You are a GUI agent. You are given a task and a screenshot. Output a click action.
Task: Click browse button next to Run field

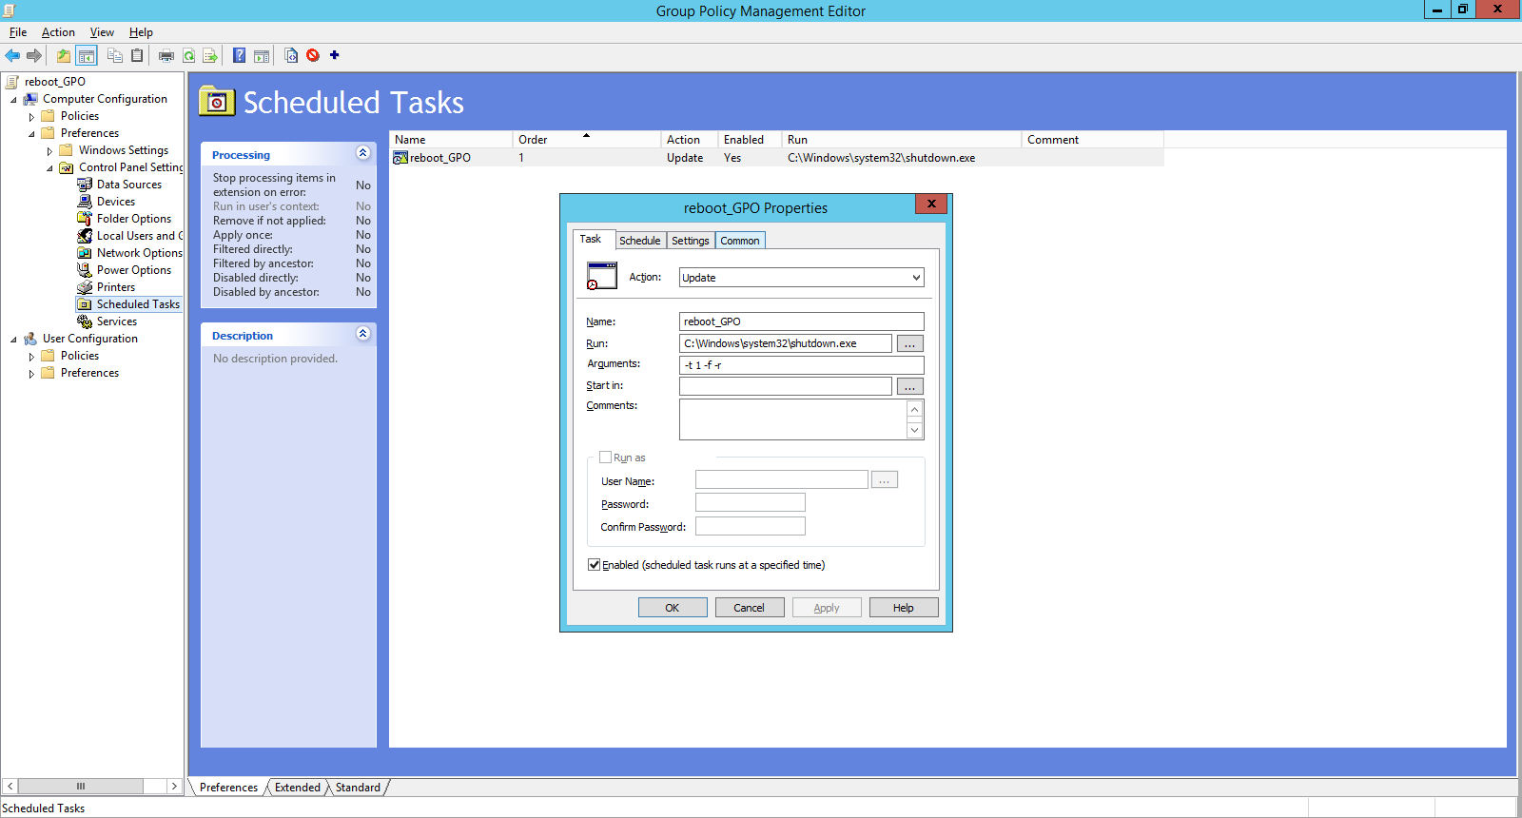pyautogui.click(x=910, y=343)
